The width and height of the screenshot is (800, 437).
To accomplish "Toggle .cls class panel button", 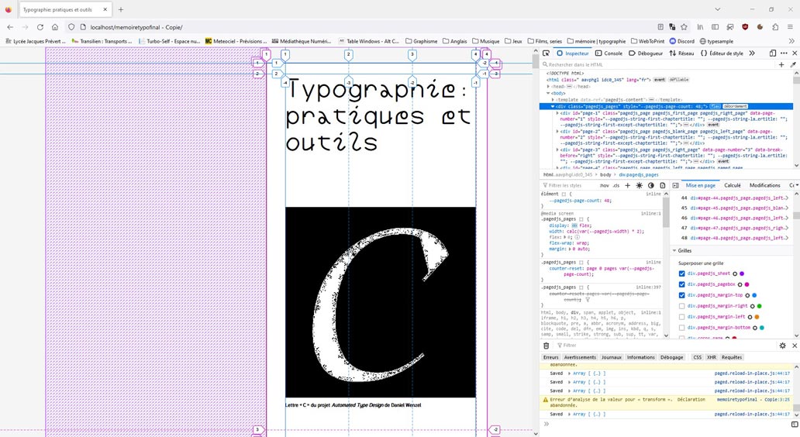I will click(x=616, y=186).
